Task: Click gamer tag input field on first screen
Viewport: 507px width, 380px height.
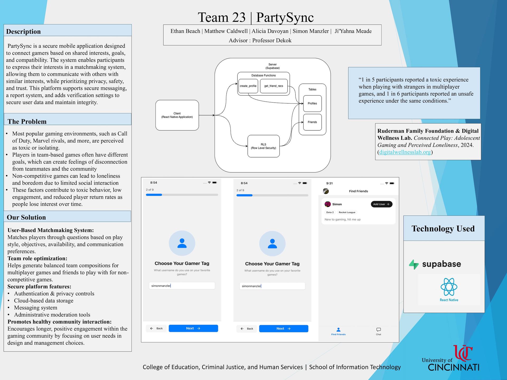Action: click(x=182, y=286)
